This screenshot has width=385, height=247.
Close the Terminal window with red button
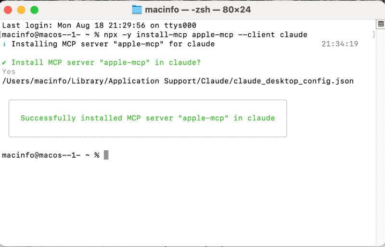tap(8, 10)
